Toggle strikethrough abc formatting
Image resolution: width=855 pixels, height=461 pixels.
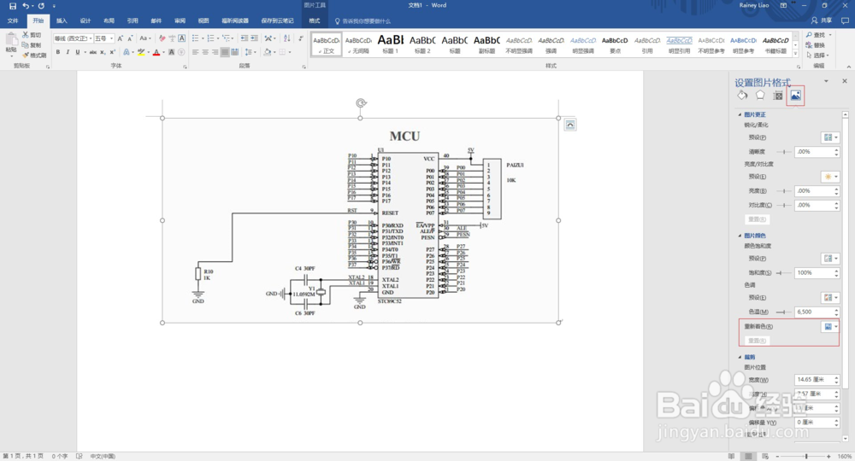[x=92, y=52]
